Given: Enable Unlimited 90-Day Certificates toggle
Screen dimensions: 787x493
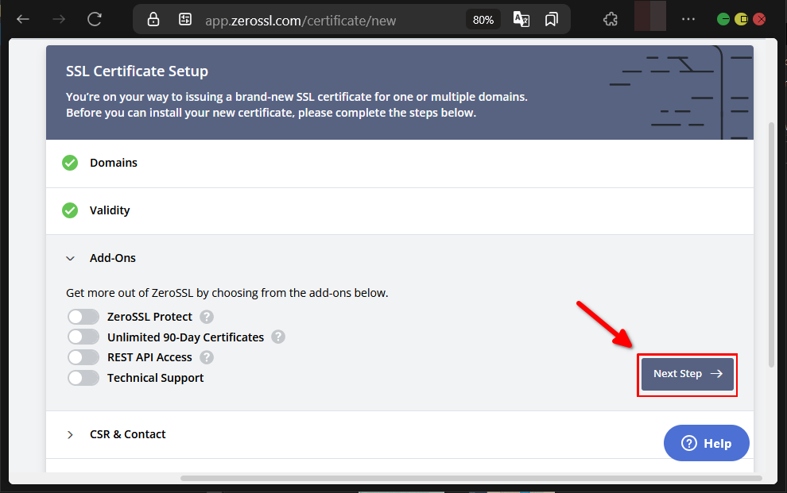Looking at the screenshot, I should [x=83, y=337].
